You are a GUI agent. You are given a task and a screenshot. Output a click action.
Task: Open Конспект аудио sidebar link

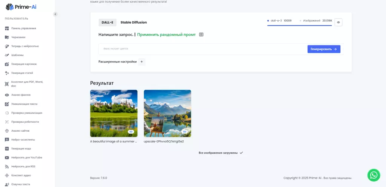[x=21, y=175]
